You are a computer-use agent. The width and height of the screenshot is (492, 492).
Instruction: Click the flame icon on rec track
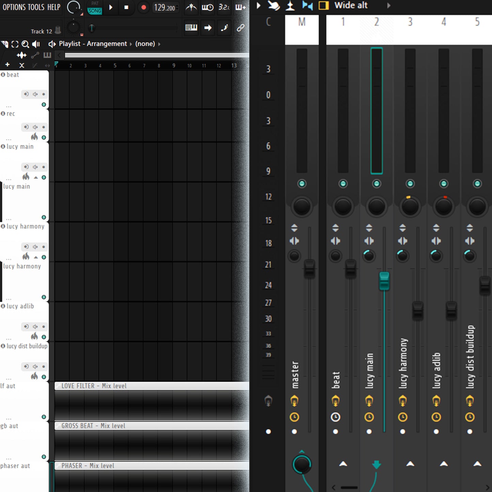click(34, 137)
